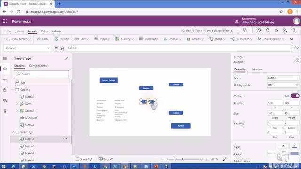Open the Input controls dropdown
The image size is (301, 169).
[x=102, y=39]
